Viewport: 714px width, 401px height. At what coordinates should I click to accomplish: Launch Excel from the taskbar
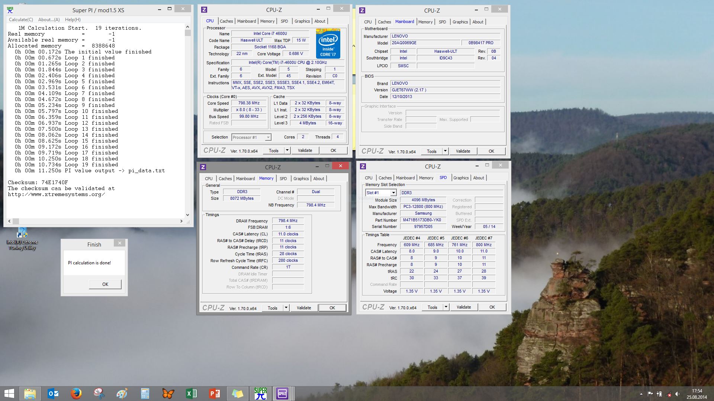point(191,394)
